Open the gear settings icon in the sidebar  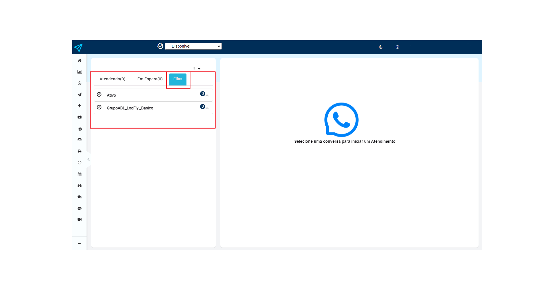tap(80, 129)
